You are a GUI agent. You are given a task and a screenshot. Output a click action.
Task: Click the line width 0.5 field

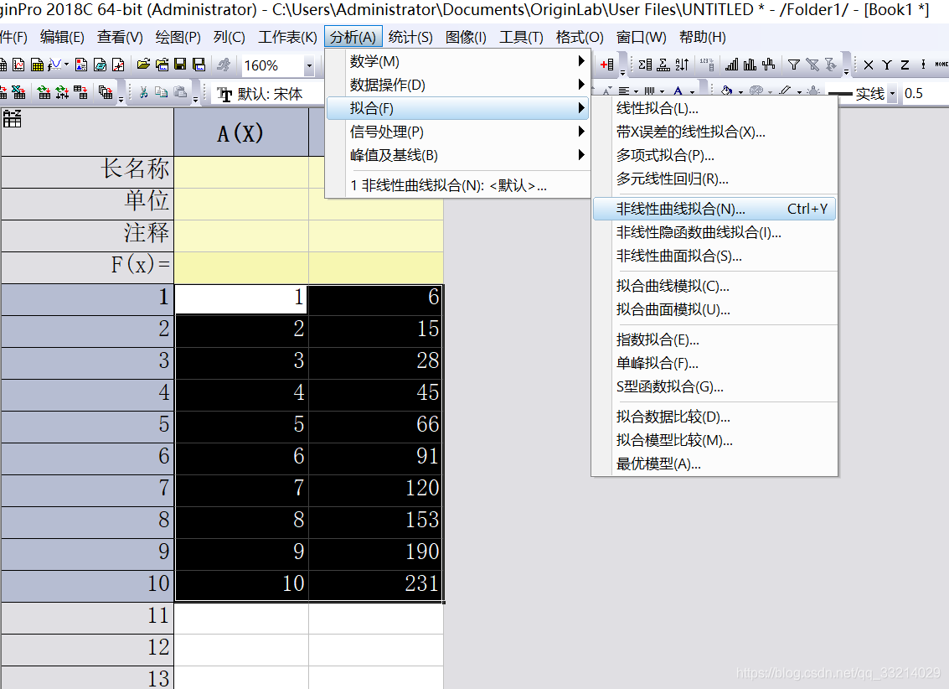tap(925, 93)
